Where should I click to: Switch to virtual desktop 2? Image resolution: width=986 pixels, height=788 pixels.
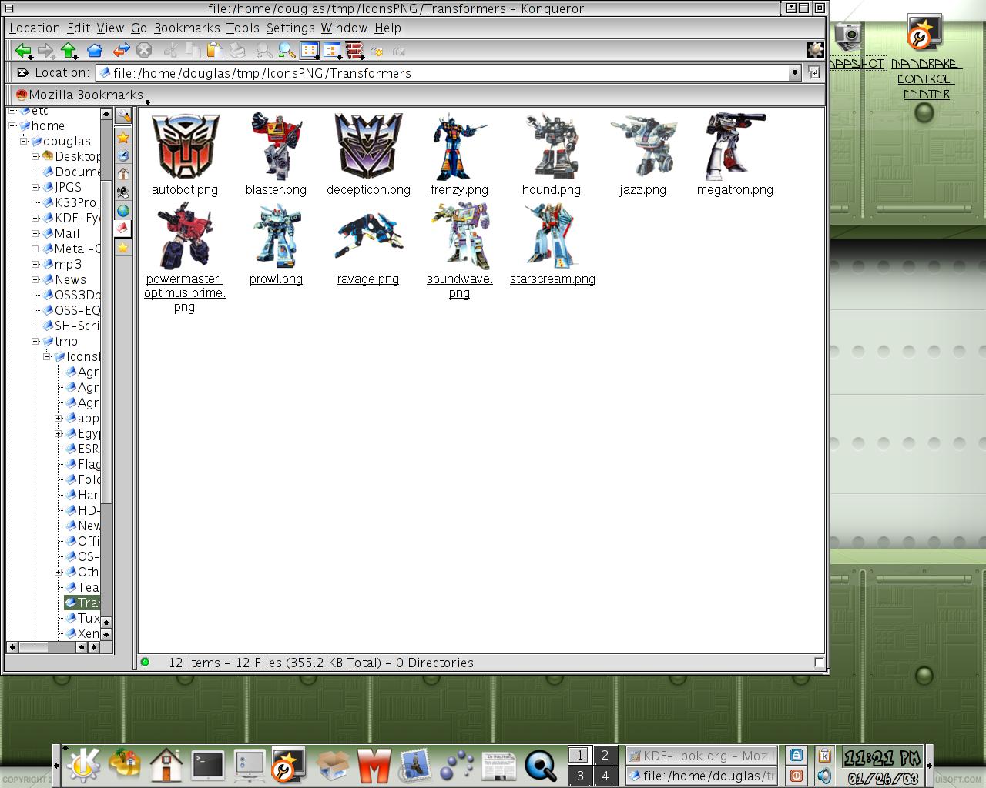[x=605, y=756]
